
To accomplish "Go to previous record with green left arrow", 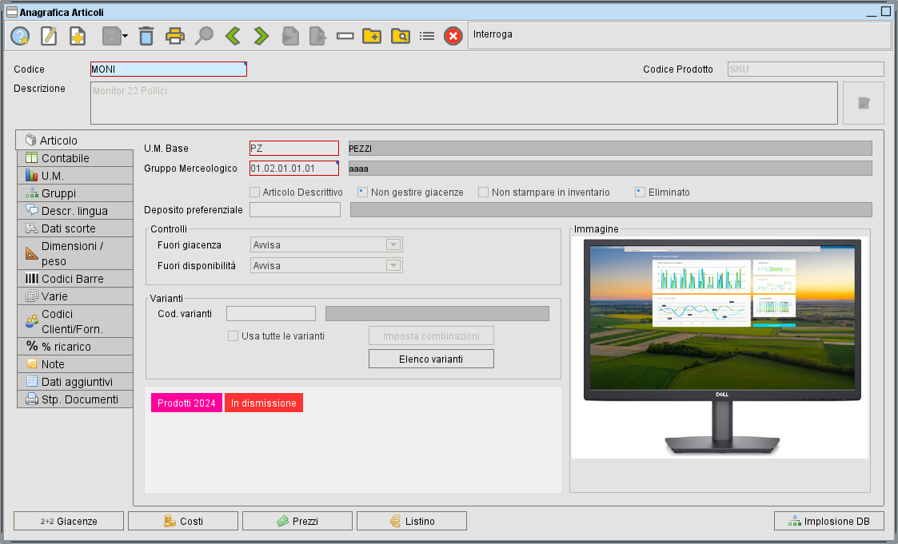I will pyautogui.click(x=233, y=36).
